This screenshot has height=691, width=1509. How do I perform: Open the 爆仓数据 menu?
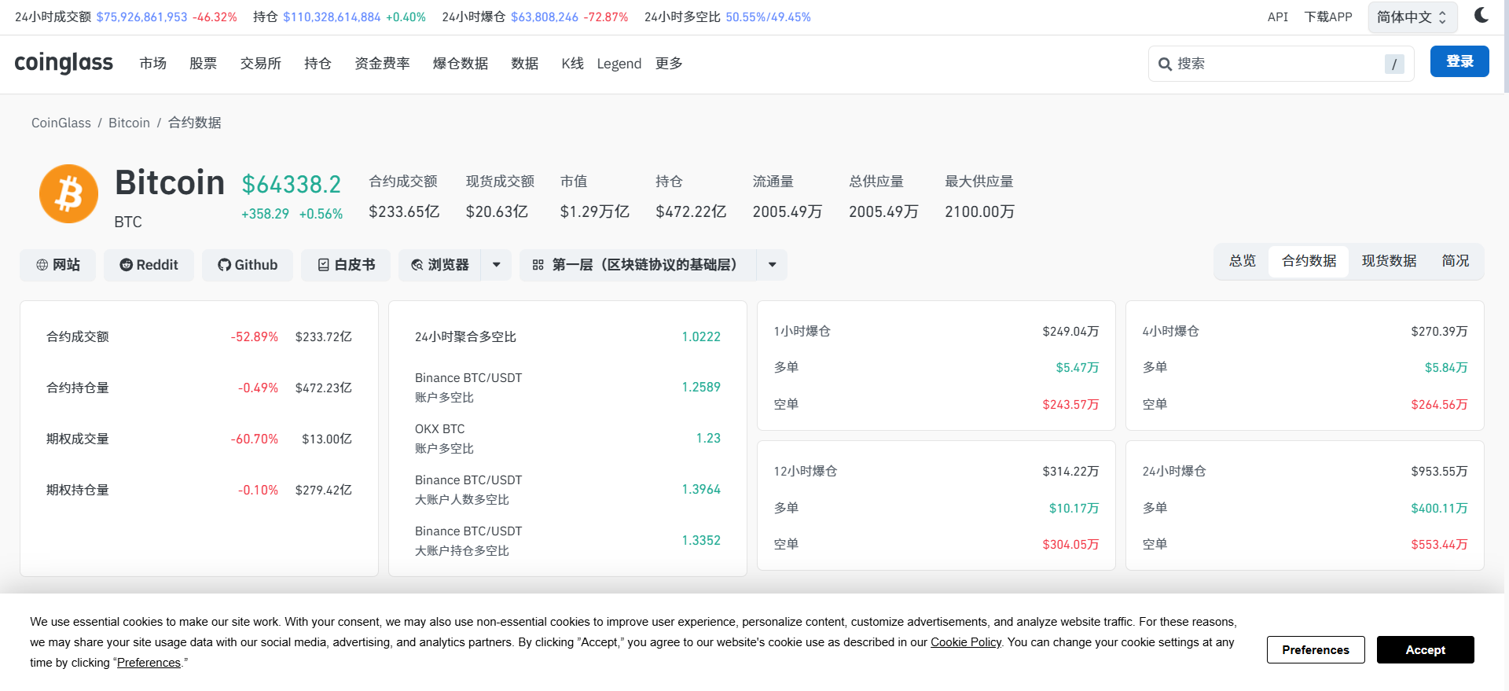[x=461, y=64]
